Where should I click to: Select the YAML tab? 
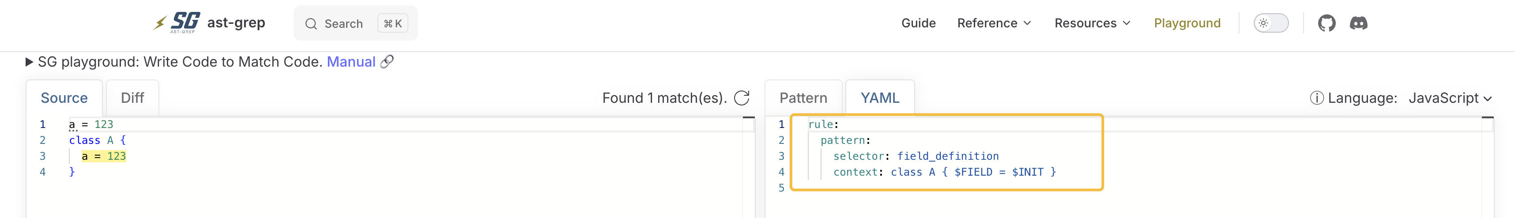coord(879,98)
